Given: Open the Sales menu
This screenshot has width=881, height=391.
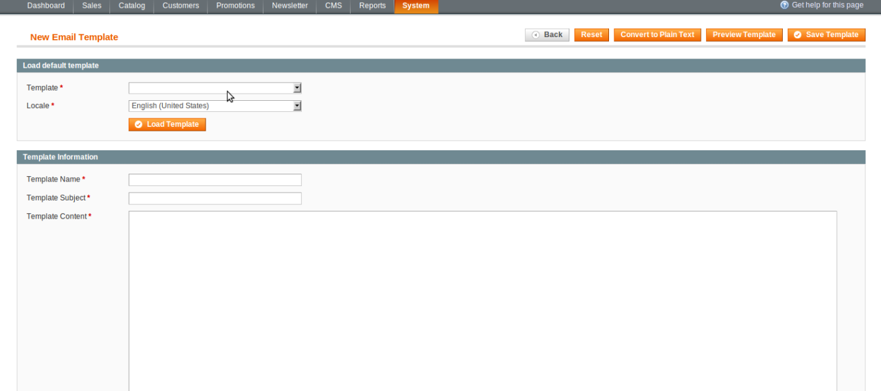Looking at the screenshot, I should click(92, 6).
